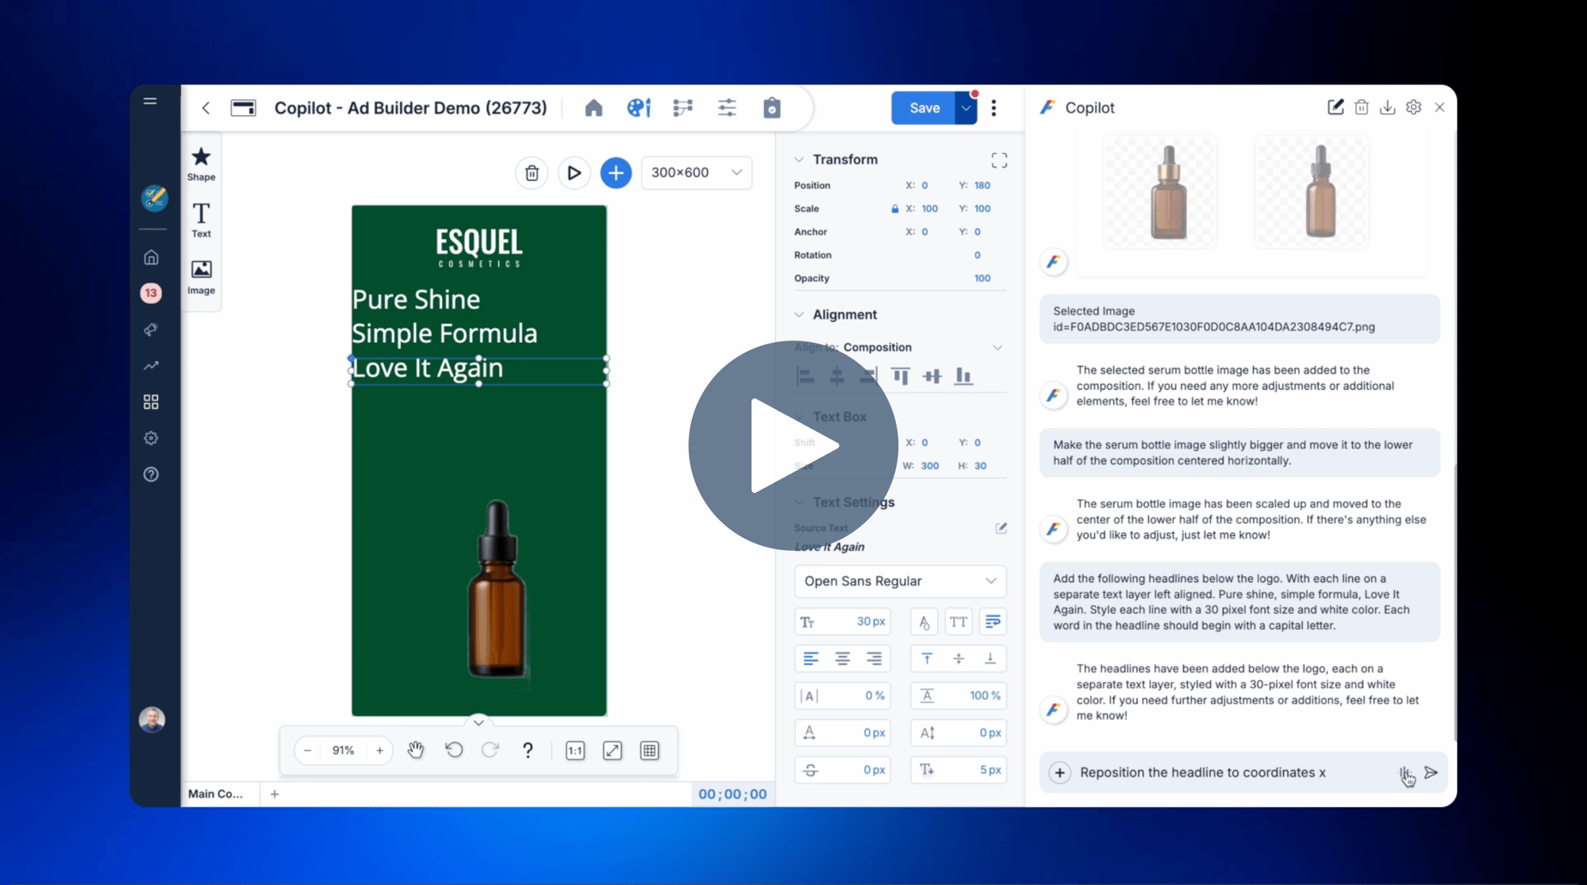Set vertical align bottom for text
The image size is (1587, 885).
coord(990,659)
